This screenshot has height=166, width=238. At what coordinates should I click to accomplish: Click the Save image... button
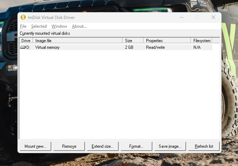pos(170,146)
